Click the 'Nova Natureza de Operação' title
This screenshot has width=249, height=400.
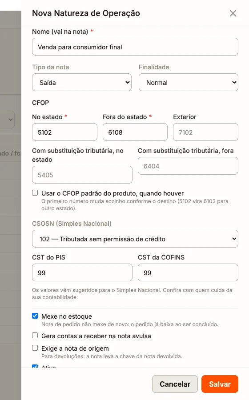[x=86, y=13]
